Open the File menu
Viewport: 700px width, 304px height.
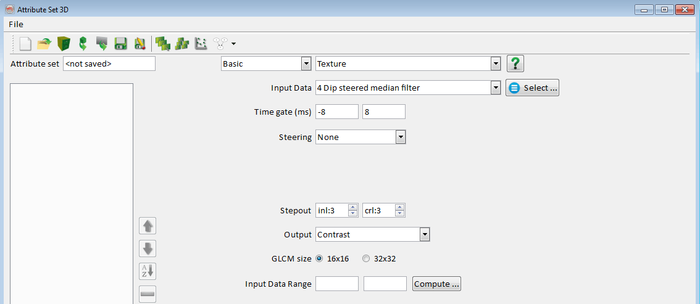pyautogui.click(x=16, y=24)
